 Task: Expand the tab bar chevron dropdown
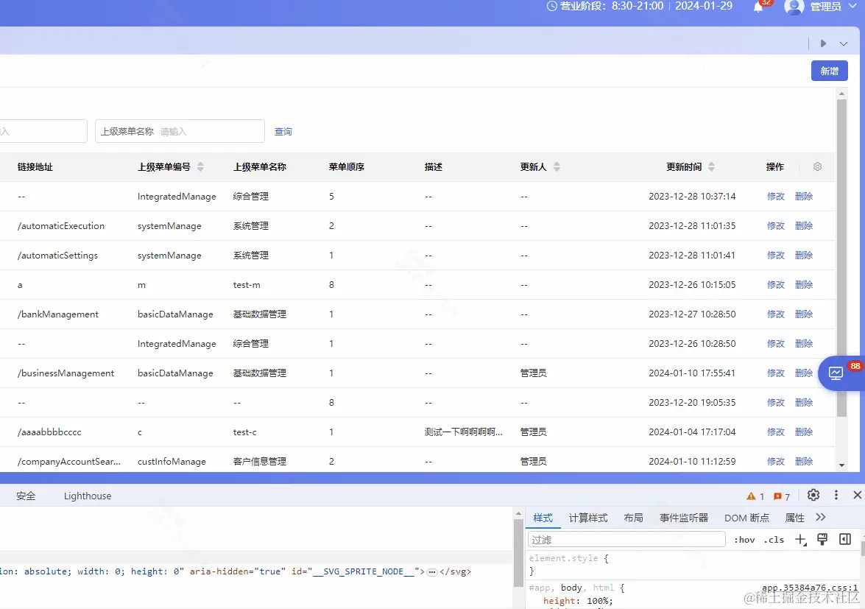pyautogui.click(x=844, y=43)
